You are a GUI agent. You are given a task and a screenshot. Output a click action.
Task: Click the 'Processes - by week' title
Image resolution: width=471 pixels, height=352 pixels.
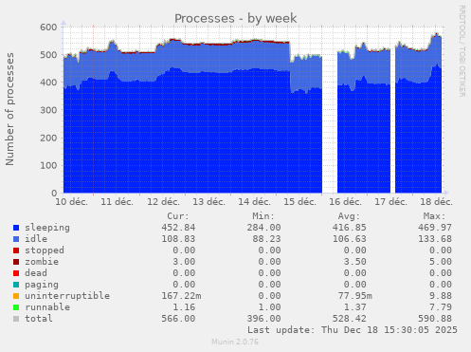[x=235, y=18]
